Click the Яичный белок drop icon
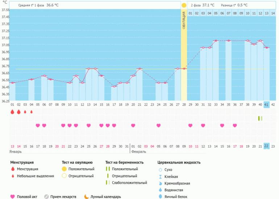 pyautogui.click(x=161, y=196)
